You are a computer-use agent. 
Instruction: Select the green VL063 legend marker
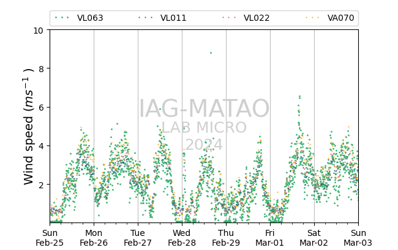pos(62,18)
